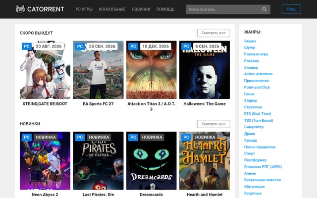Click the STEINS;GATE RE:BOOT title text
This screenshot has width=317, height=198.
(x=45, y=104)
